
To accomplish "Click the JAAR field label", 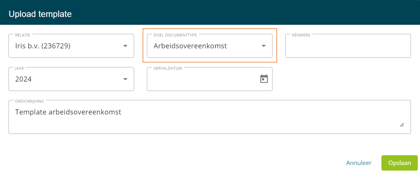I will point(19,68).
